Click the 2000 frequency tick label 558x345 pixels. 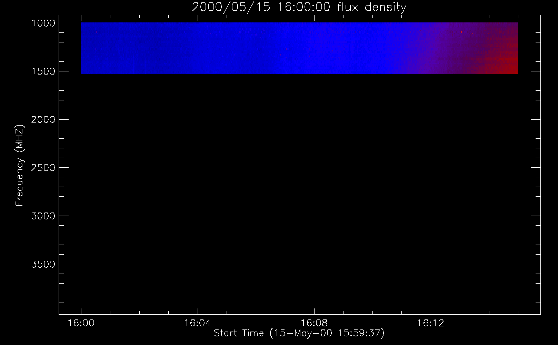pos(43,120)
